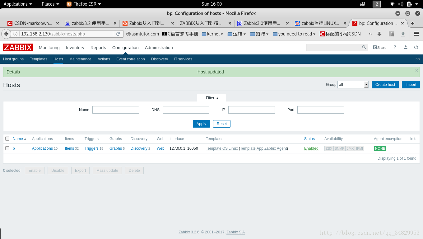Expand the 运维 bookmarks folder

pos(237,34)
